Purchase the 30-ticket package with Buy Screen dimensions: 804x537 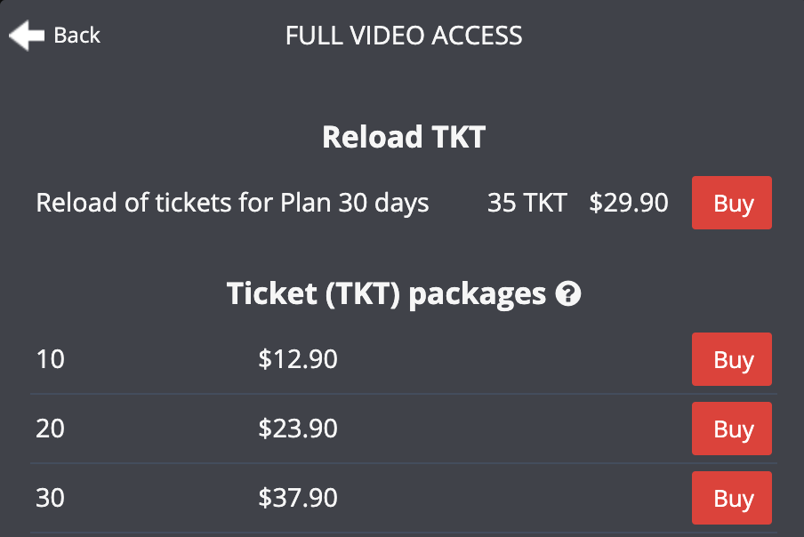(732, 498)
